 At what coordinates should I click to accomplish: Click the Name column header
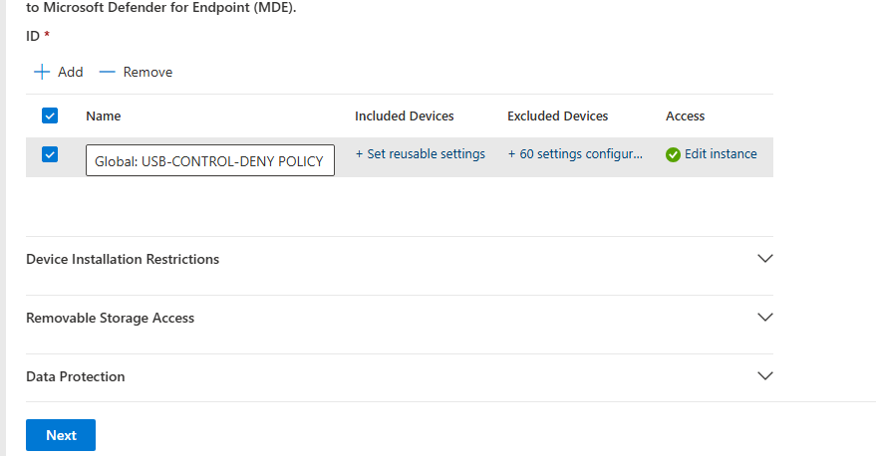(104, 116)
